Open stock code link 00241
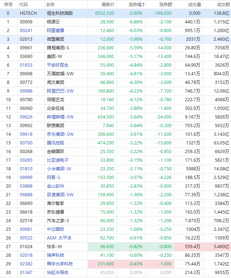231x278 pixels. 26,31
